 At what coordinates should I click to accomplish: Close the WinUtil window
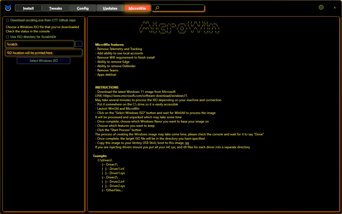334,8
